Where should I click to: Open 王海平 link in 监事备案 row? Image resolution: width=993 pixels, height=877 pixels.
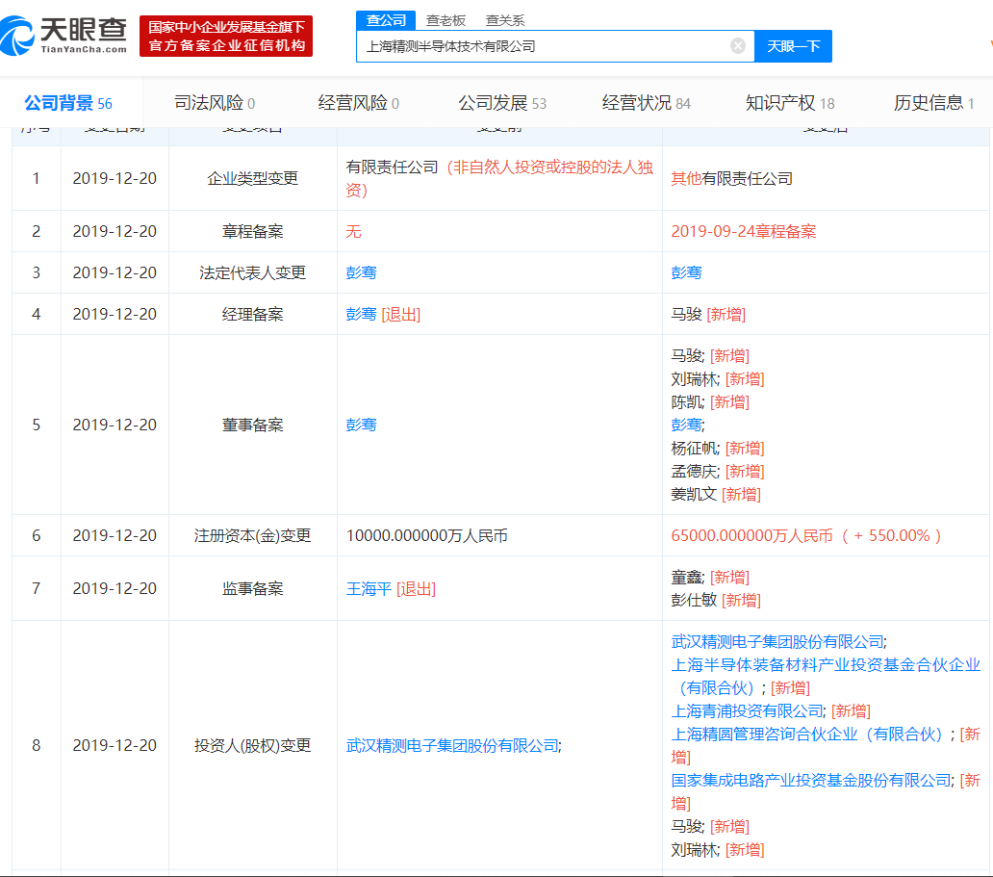(x=369, y=588)
